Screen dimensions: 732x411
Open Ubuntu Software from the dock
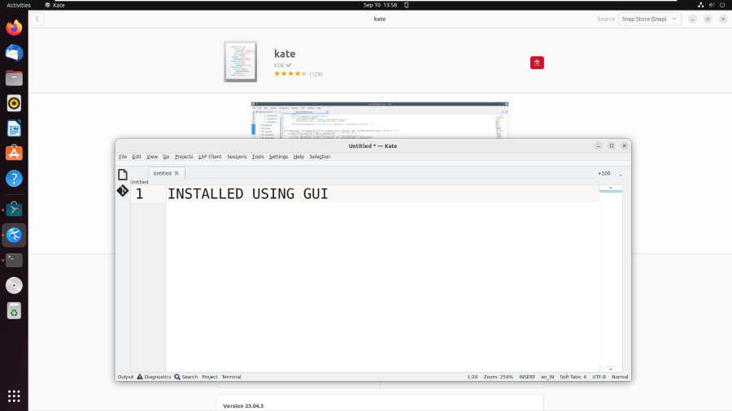14,154
